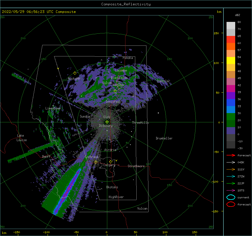Select the -10 dBZ dark gray swatch
Viewport: 252px width, 236px height.
[x=231, y=145]
